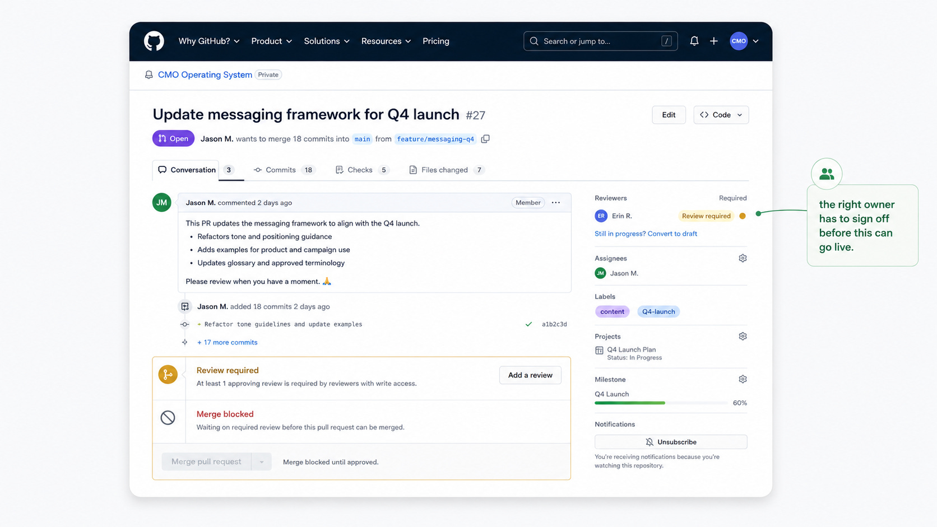937x527 pixels.
Task: Click the Q4 Launch Plan project table icon
Action: 599,351
